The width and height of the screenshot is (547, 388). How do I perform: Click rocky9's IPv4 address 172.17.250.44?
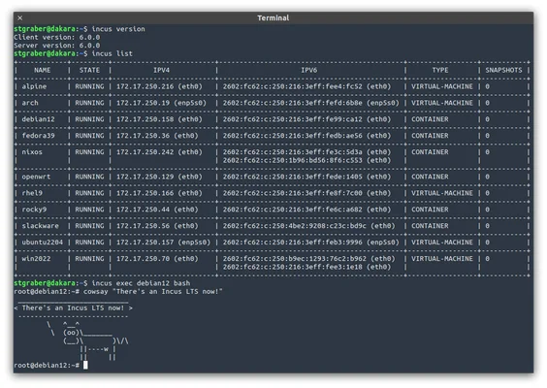[x=143, y=210]
